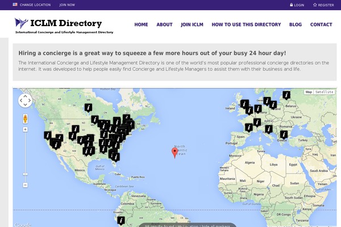Click the US flag change location icon
The width and height of the screenshot is (341, 227).
pos(15,5)
